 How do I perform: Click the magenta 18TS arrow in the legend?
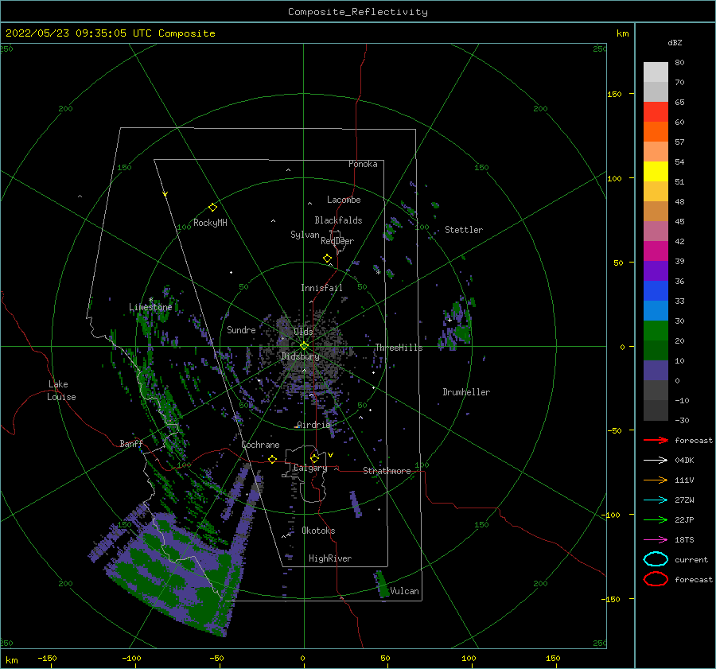[656, 540]
